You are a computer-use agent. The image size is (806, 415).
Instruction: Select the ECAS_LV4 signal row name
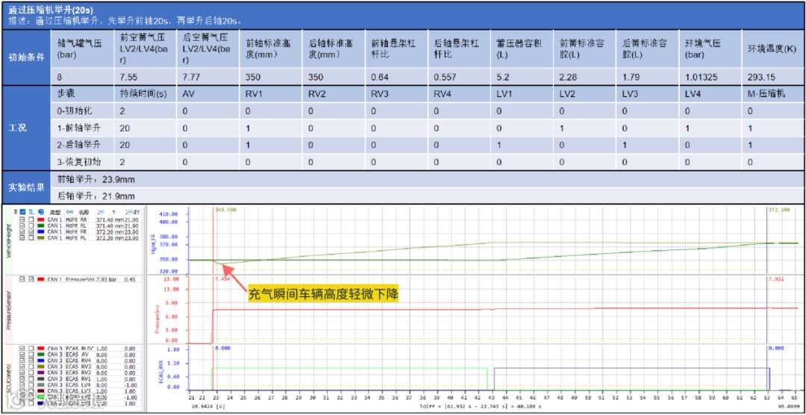pos(78,384)
